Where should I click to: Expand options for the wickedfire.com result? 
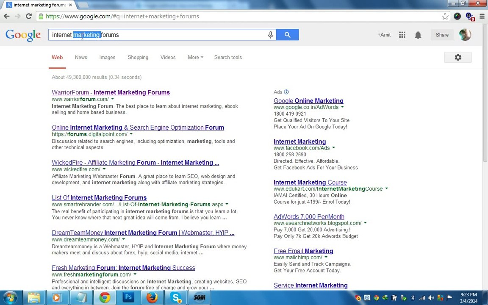(104, 169)
